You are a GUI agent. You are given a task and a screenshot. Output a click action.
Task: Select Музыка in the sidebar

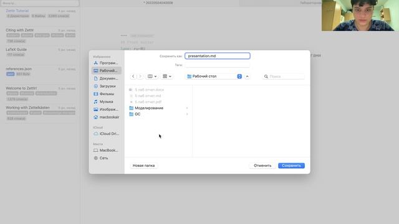pos(107,101)
